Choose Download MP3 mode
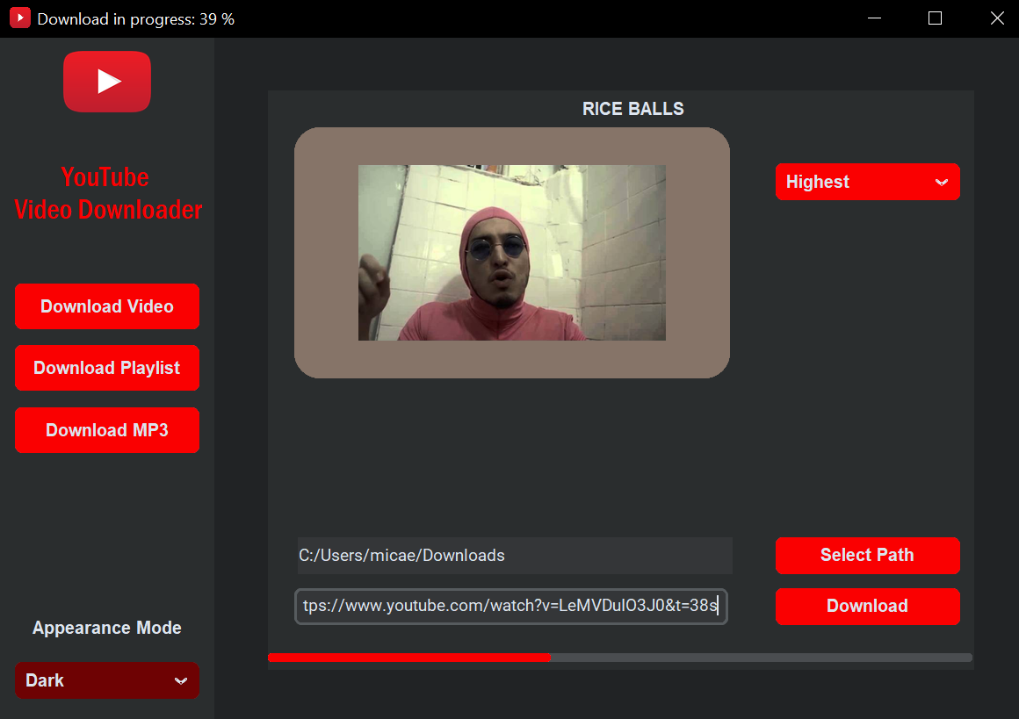The image size is (1019, 719). pos(106,430)
